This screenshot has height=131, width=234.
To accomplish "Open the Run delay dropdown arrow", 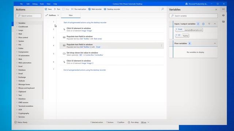I will coord(148,122).
